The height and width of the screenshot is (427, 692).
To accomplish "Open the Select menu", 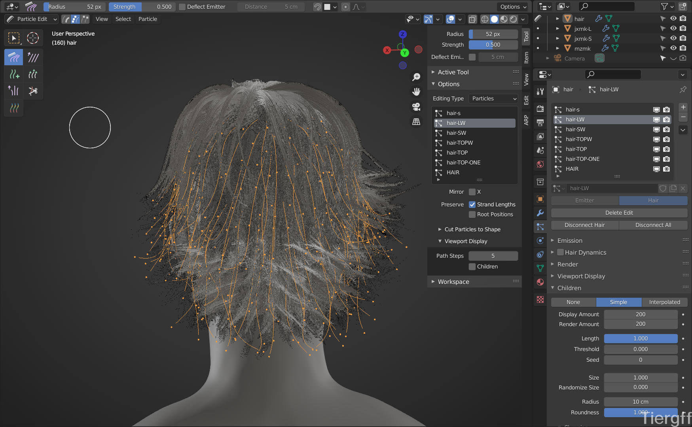I will coord(123,19).
